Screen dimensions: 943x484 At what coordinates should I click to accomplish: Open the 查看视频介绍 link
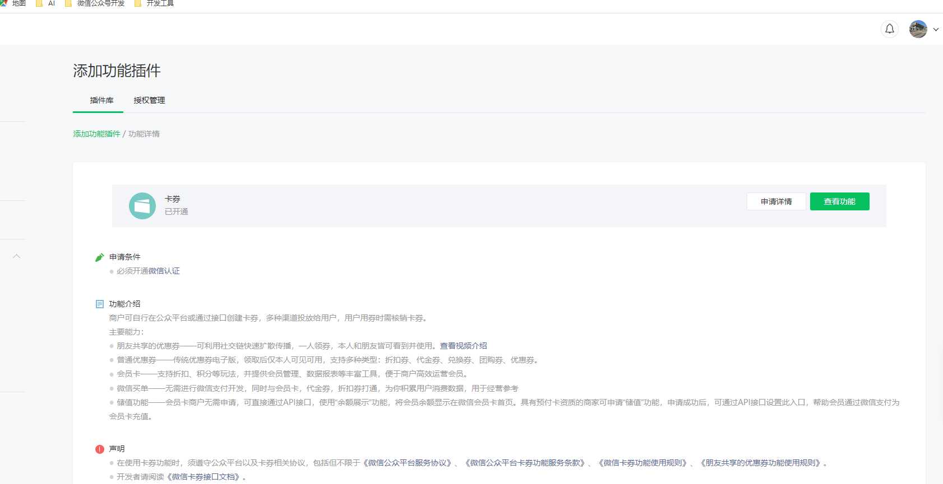tap(464, 346)
